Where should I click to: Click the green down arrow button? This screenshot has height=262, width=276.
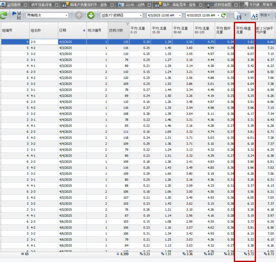tap(91, 16)
